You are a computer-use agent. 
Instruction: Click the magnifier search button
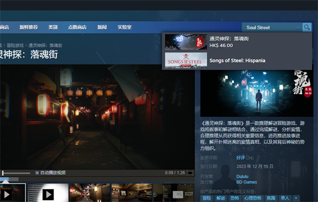[307, 27]
